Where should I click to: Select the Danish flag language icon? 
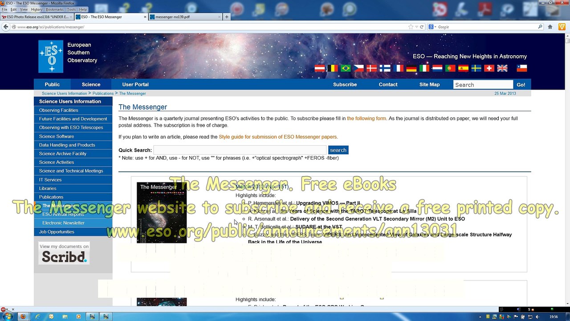[x=372, y=68]
